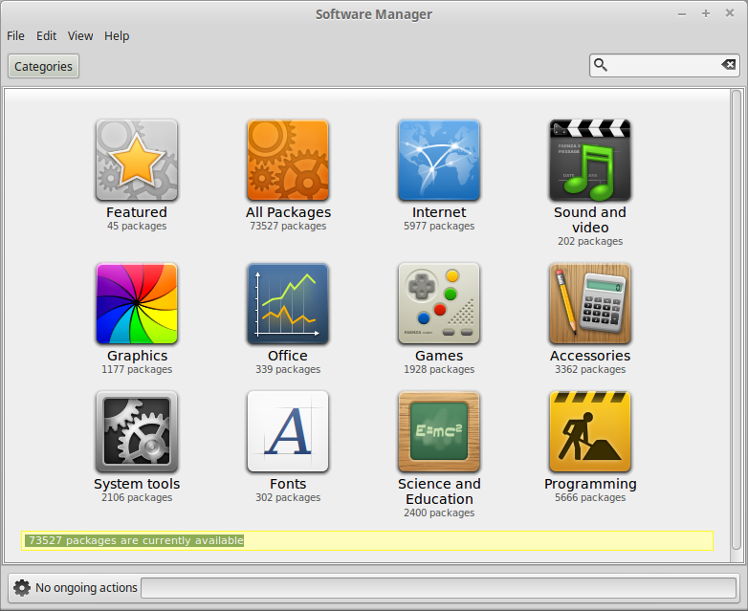Click the vertical scrollbar of the categories view
The height and width of the screenshot is (611, 748).
coord(737,319)
